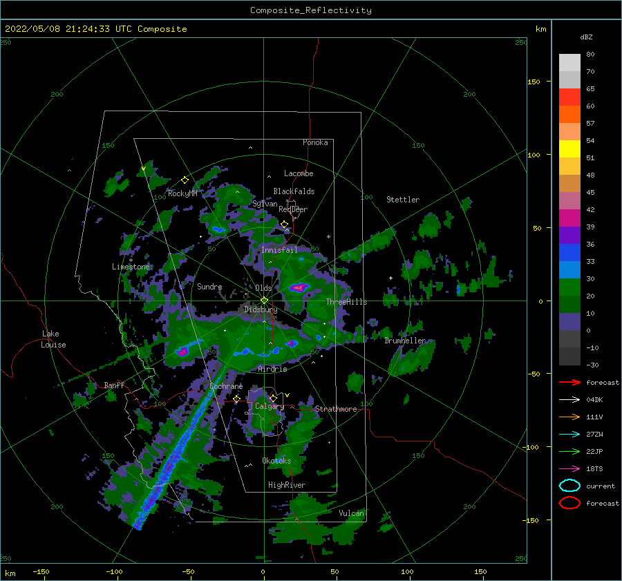Click the Lake Louise label
Screen dimensions: 622x581
[x=54, y=339]
